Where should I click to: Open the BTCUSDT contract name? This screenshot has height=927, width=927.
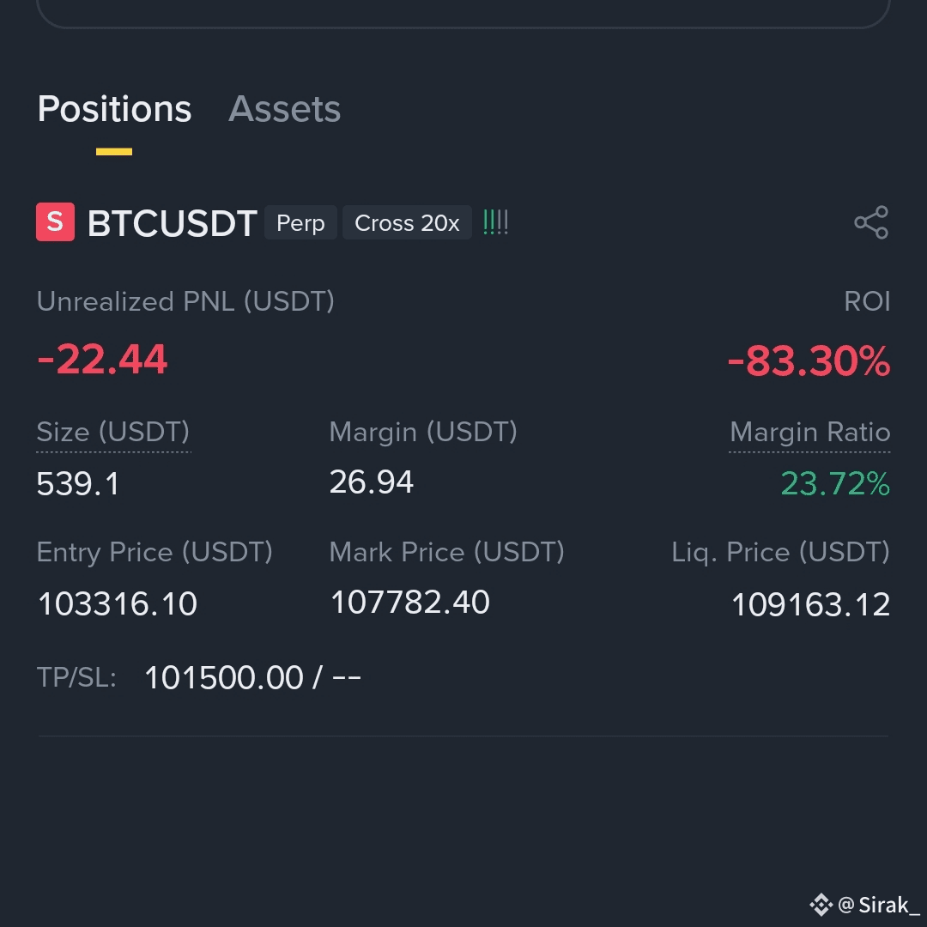[x=172, y=223]
